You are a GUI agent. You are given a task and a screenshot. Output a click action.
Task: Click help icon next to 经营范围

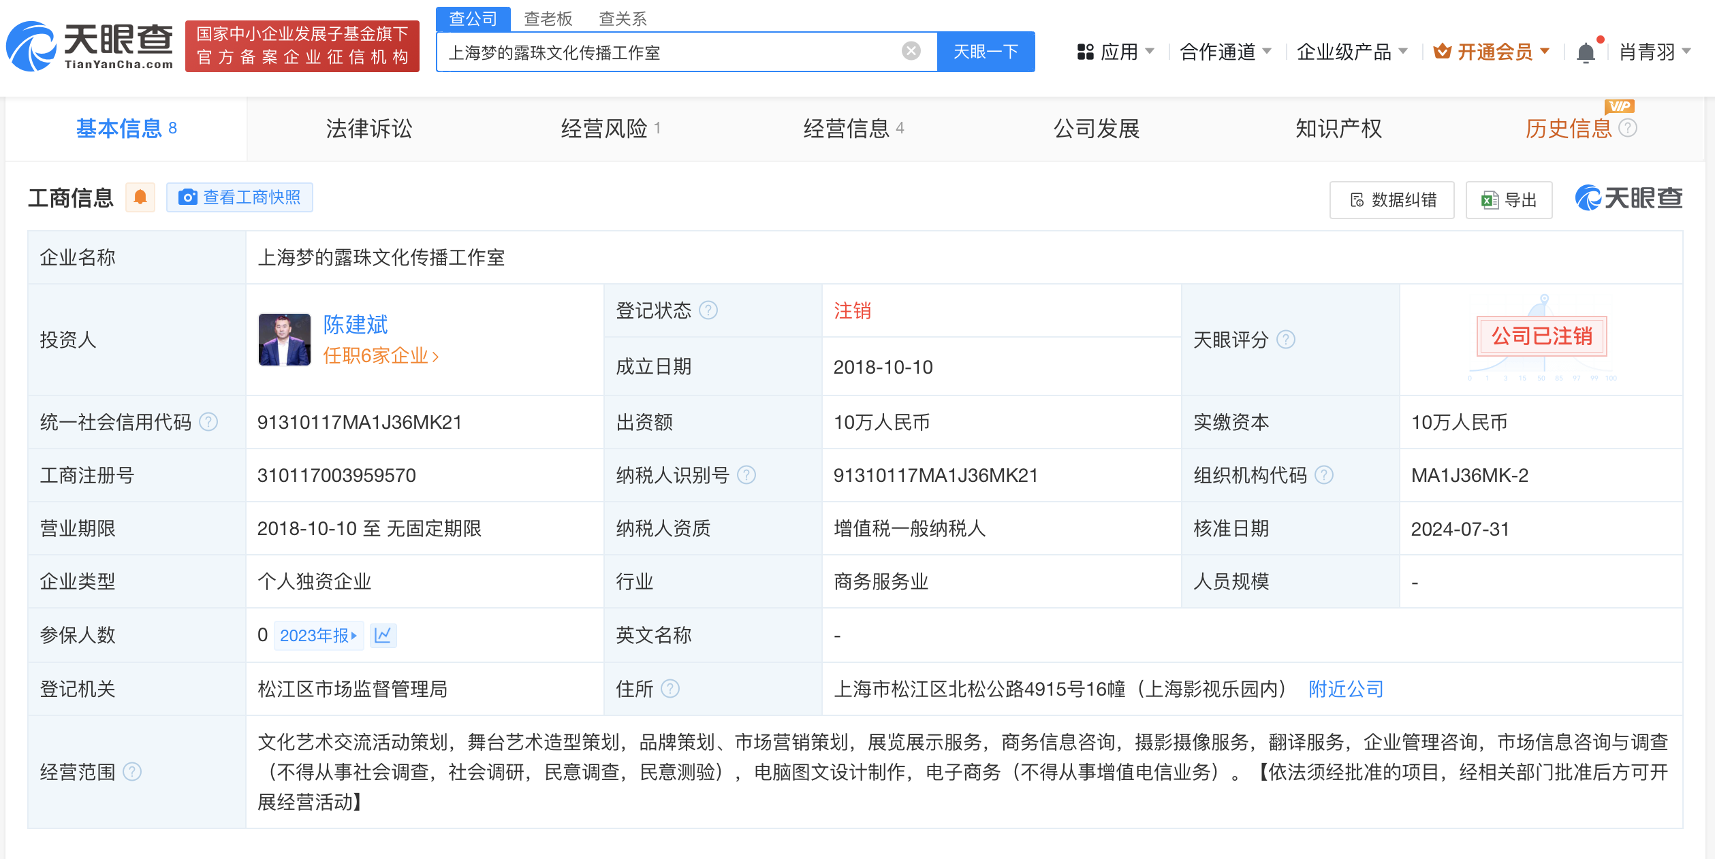tap(132, 772)
